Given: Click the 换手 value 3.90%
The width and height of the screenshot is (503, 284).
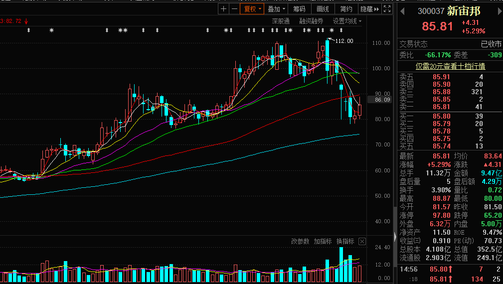Looking at the screenshot, I should click(x=441, y=190).
